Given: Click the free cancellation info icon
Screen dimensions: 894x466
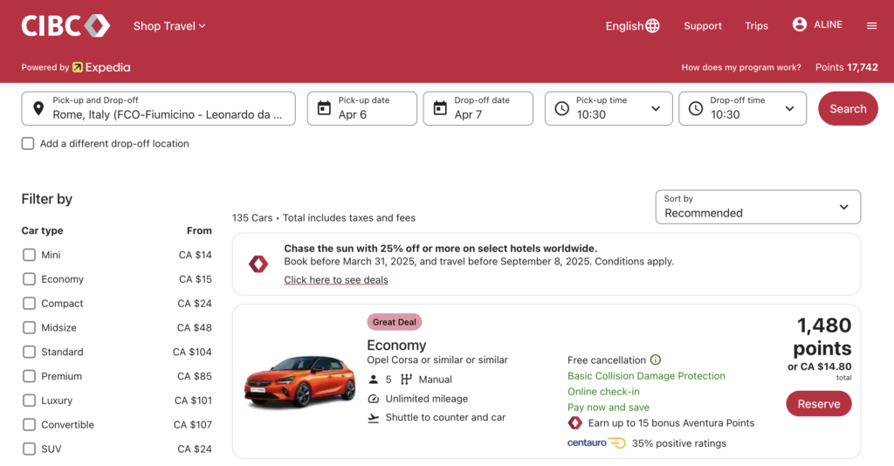Looking at the screenshot, I should [656, 360].
